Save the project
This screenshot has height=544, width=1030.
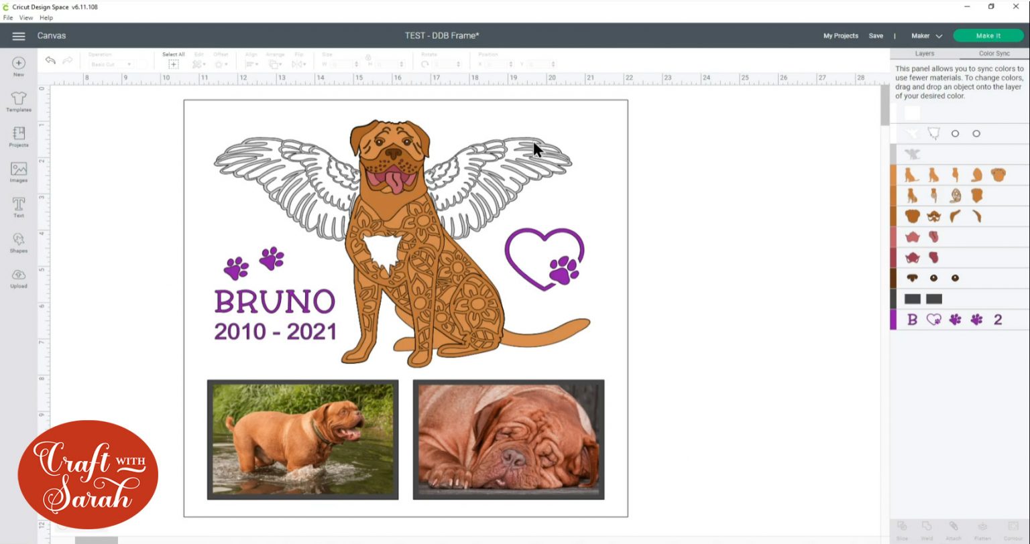tap(876, 36)
